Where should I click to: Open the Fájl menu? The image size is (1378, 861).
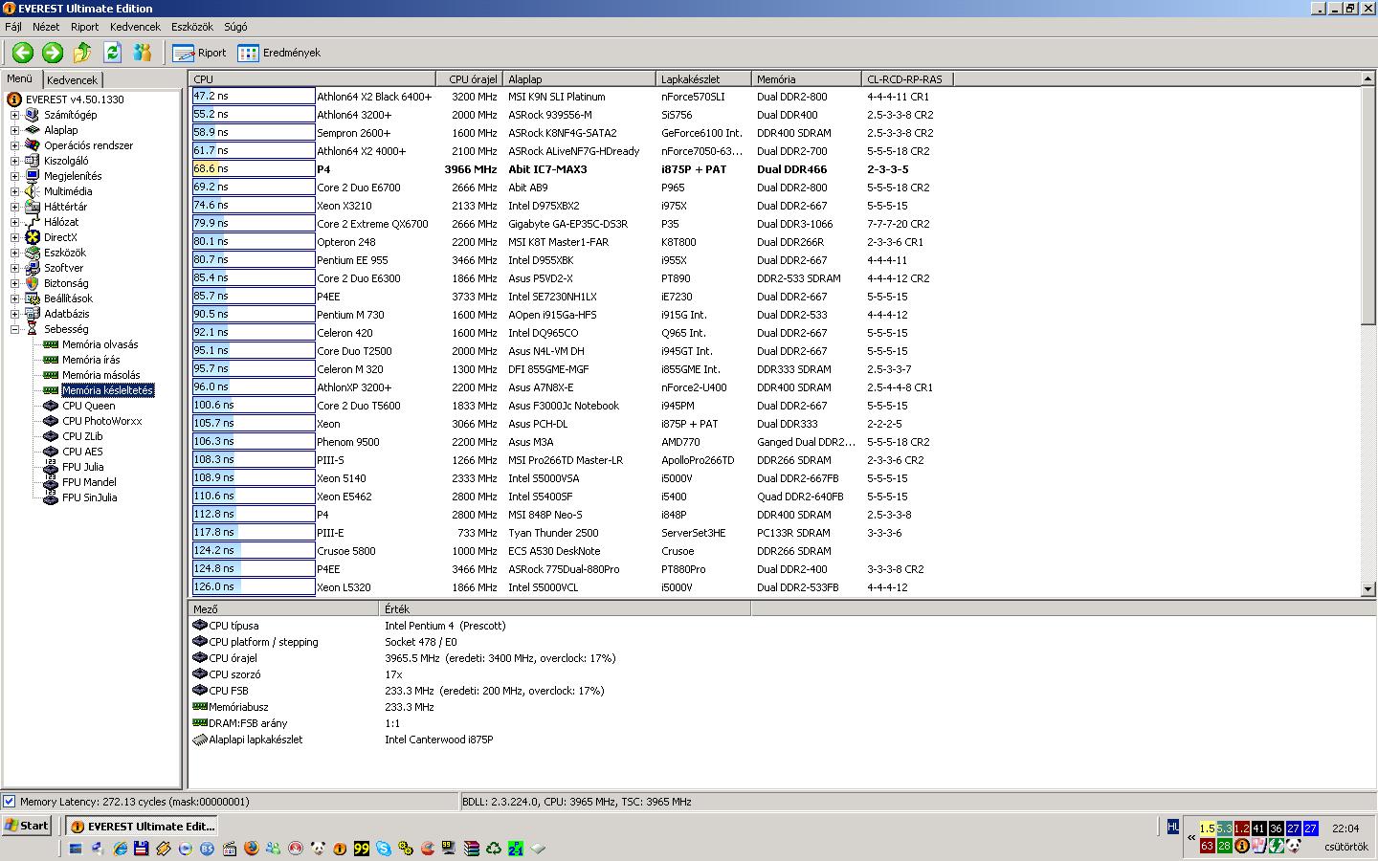[13, 27]
